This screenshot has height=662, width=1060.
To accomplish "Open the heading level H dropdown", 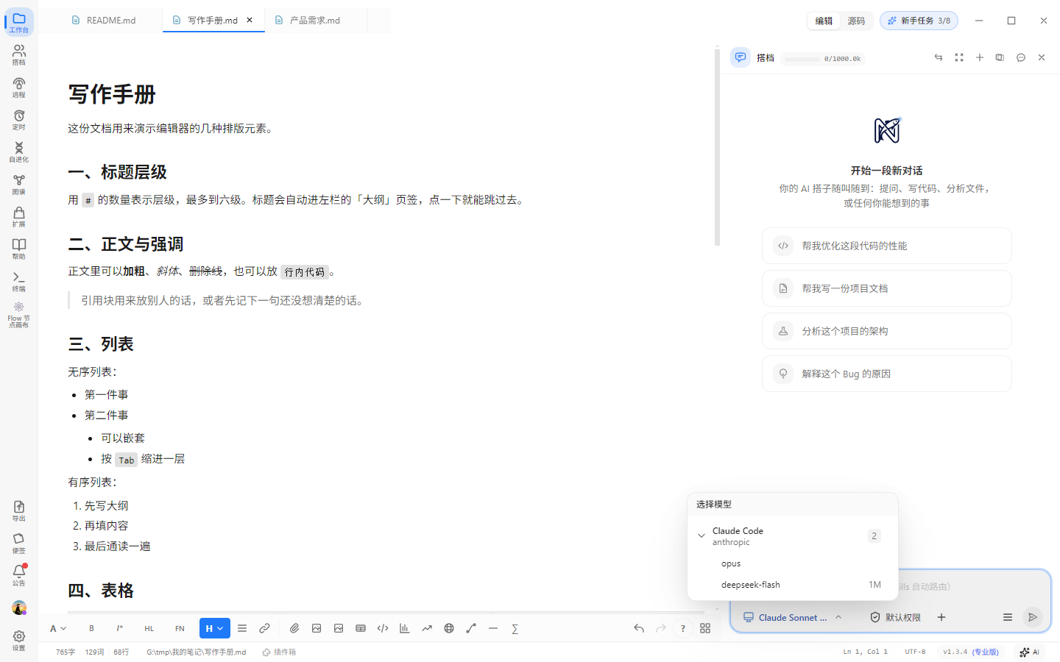I will click(x=215, y=628).
